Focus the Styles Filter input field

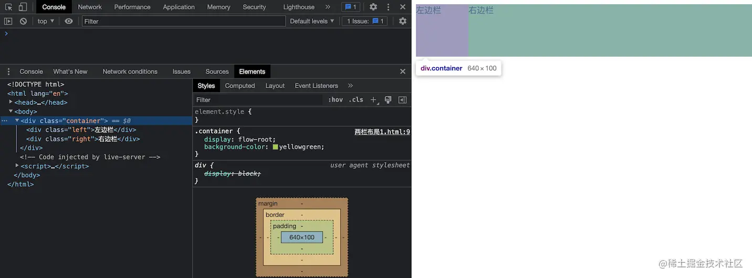click(257, 100)
